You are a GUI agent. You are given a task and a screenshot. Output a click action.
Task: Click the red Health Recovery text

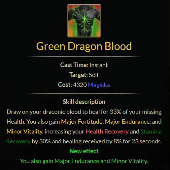coord(107,132)
